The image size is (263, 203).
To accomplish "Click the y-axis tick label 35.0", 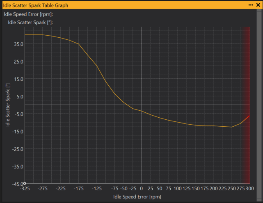I will (x=18, y=44).
